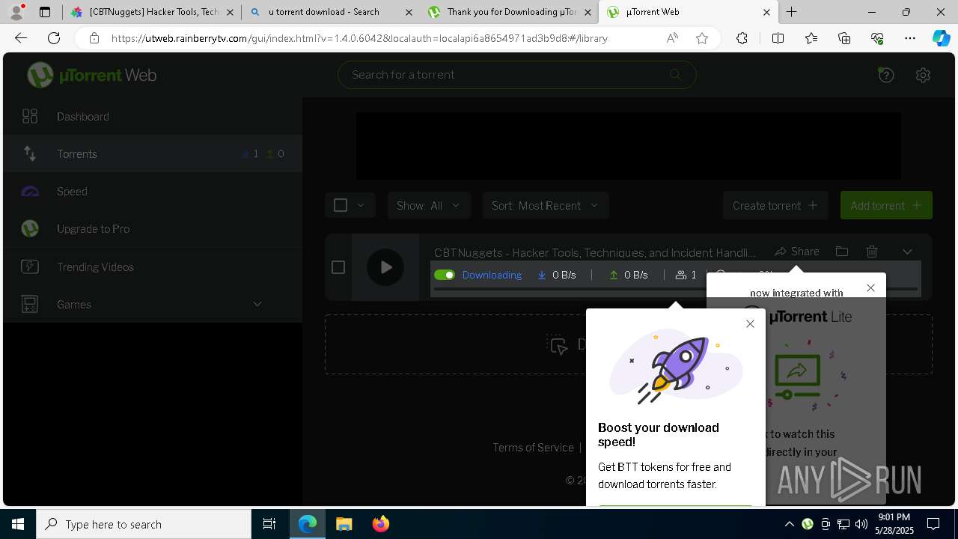Click the Edge profile icon
The height and width of the screenshot is (539, 958).
(x=16, y=12)
